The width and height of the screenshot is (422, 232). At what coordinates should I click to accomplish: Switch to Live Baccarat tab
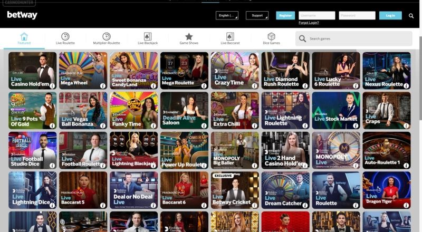coord(230,39)
